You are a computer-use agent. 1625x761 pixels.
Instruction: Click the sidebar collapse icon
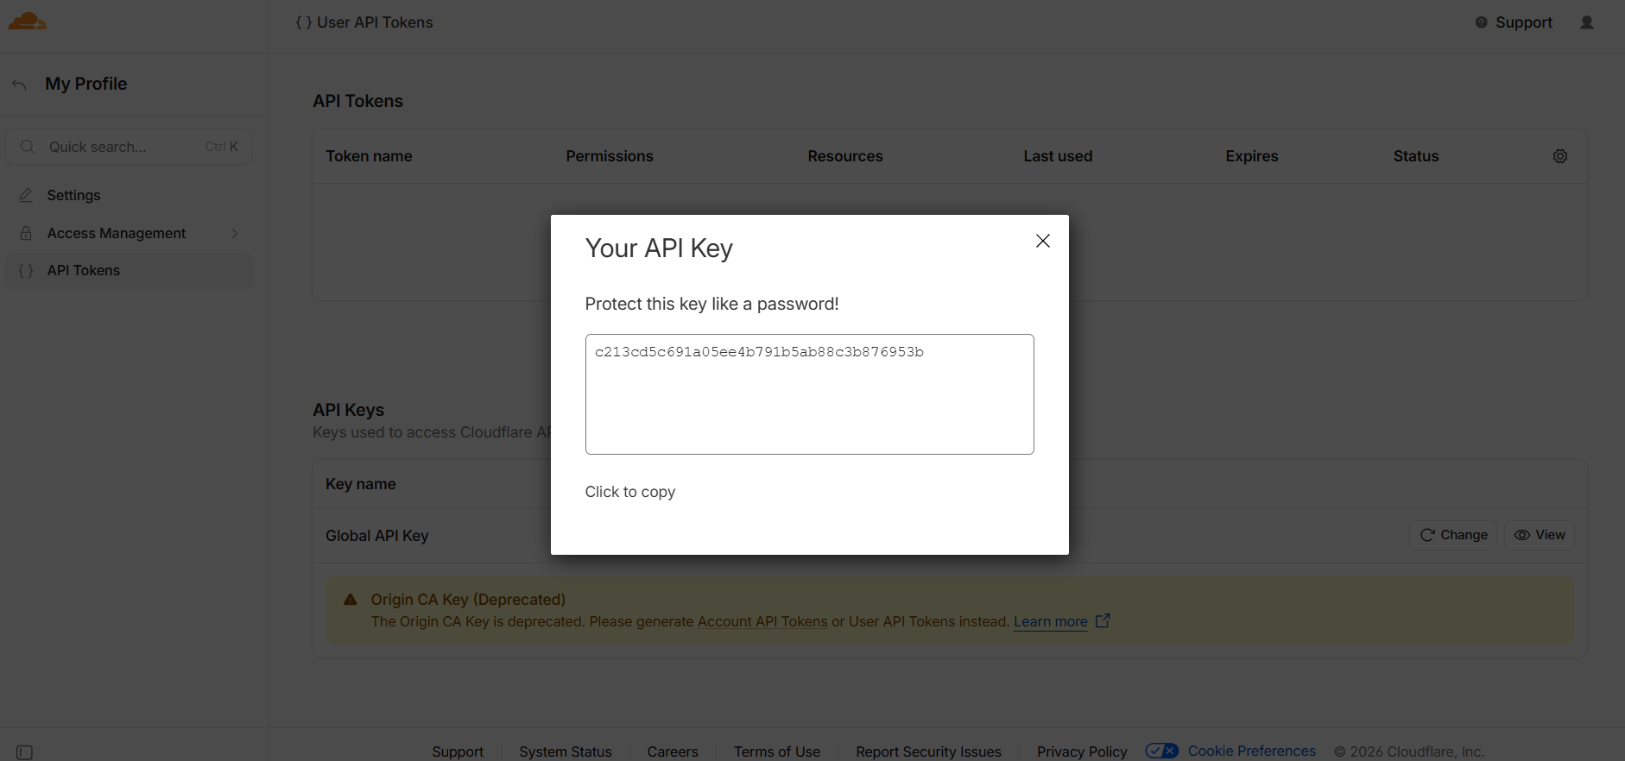point(25,752)
